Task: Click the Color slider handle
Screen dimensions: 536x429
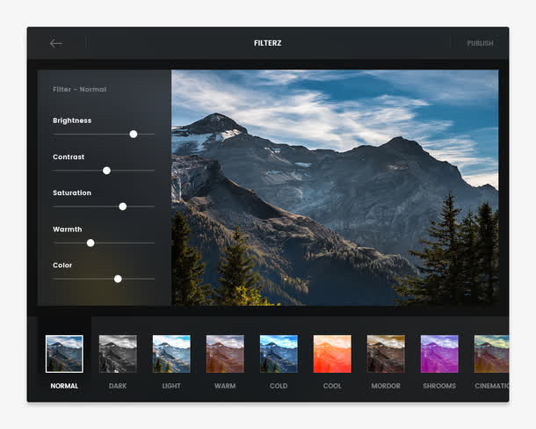Action: point(118,279)
